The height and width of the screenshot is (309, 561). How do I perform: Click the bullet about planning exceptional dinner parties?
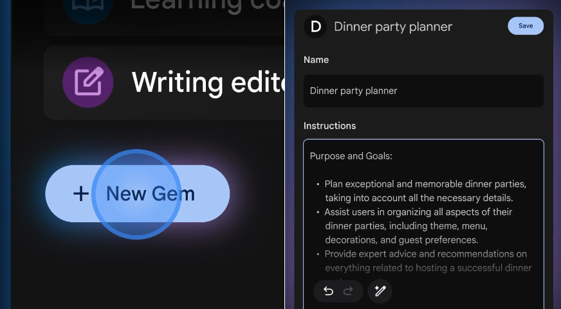425,191
